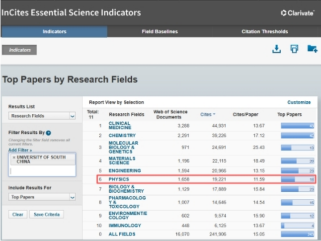Click the Physics top papers bar
This screenshot has height=241, width=321.
297,179
